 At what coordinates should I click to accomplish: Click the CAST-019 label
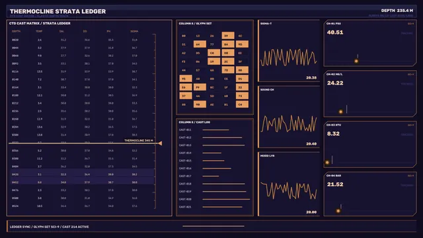click(x=185, y=192)
